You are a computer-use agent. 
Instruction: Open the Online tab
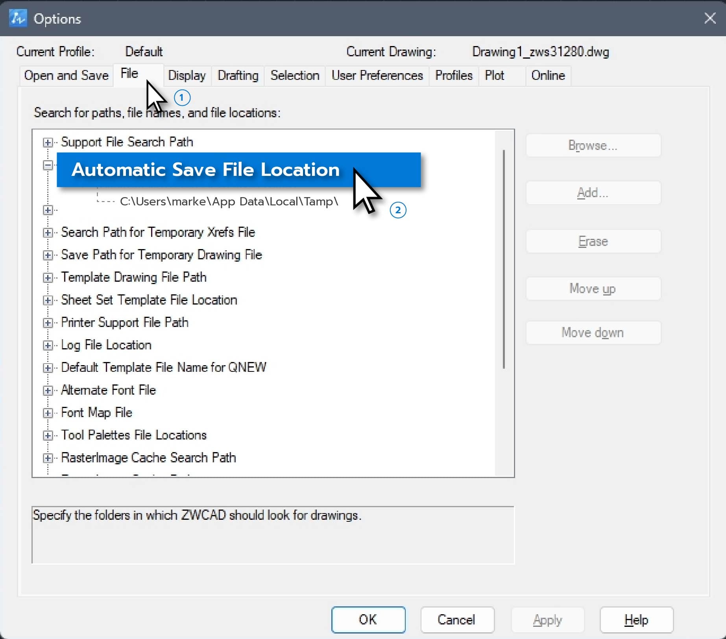tap(548, 75)
